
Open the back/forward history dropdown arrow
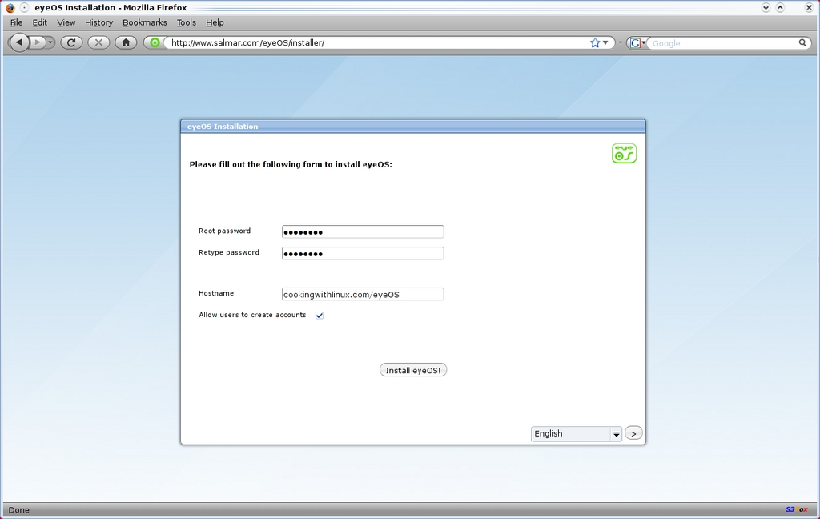[x=50, y=42]
